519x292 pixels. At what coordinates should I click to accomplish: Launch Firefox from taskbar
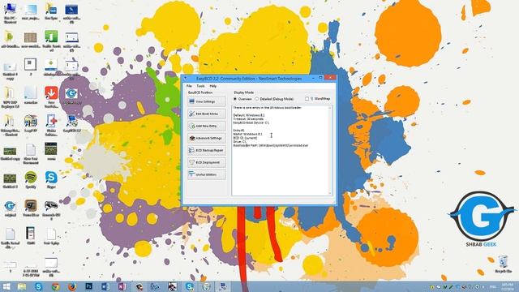click(72, 286)
